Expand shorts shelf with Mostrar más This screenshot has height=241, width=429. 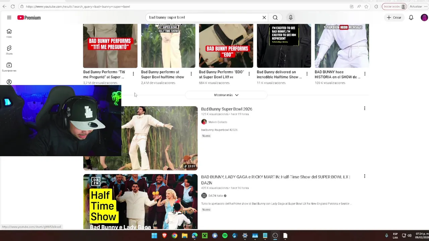point(226,95)
